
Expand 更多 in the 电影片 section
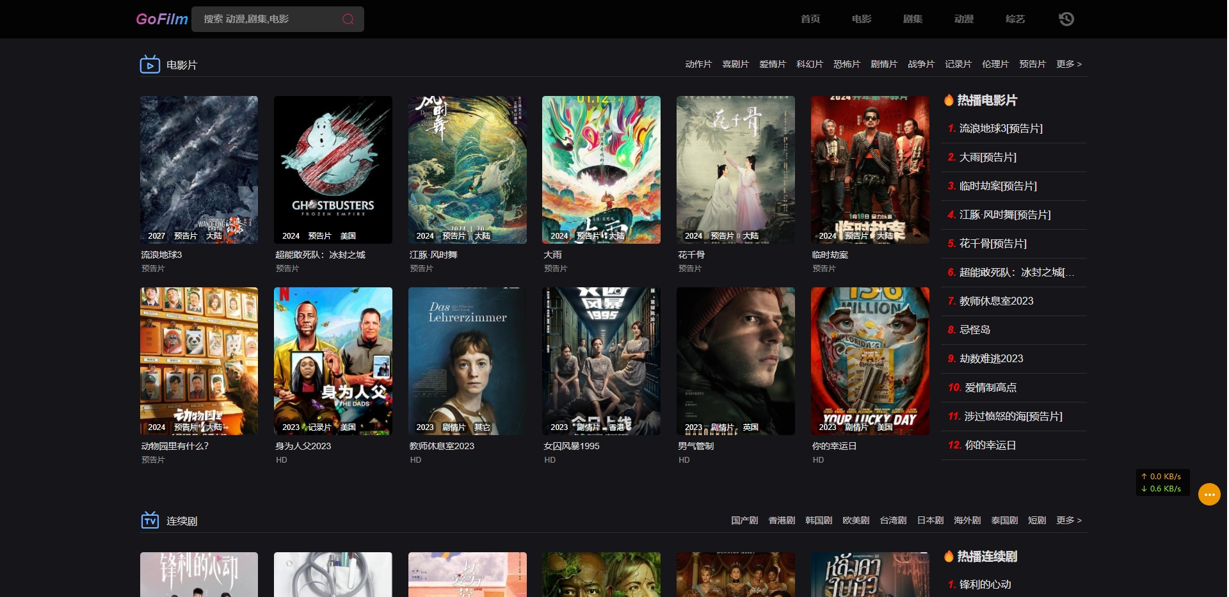(x=1069, y=64)
